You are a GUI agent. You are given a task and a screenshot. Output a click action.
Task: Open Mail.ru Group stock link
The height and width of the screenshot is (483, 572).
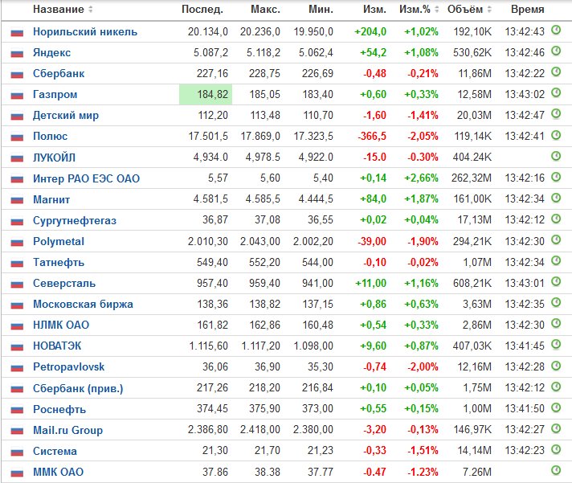67,430
